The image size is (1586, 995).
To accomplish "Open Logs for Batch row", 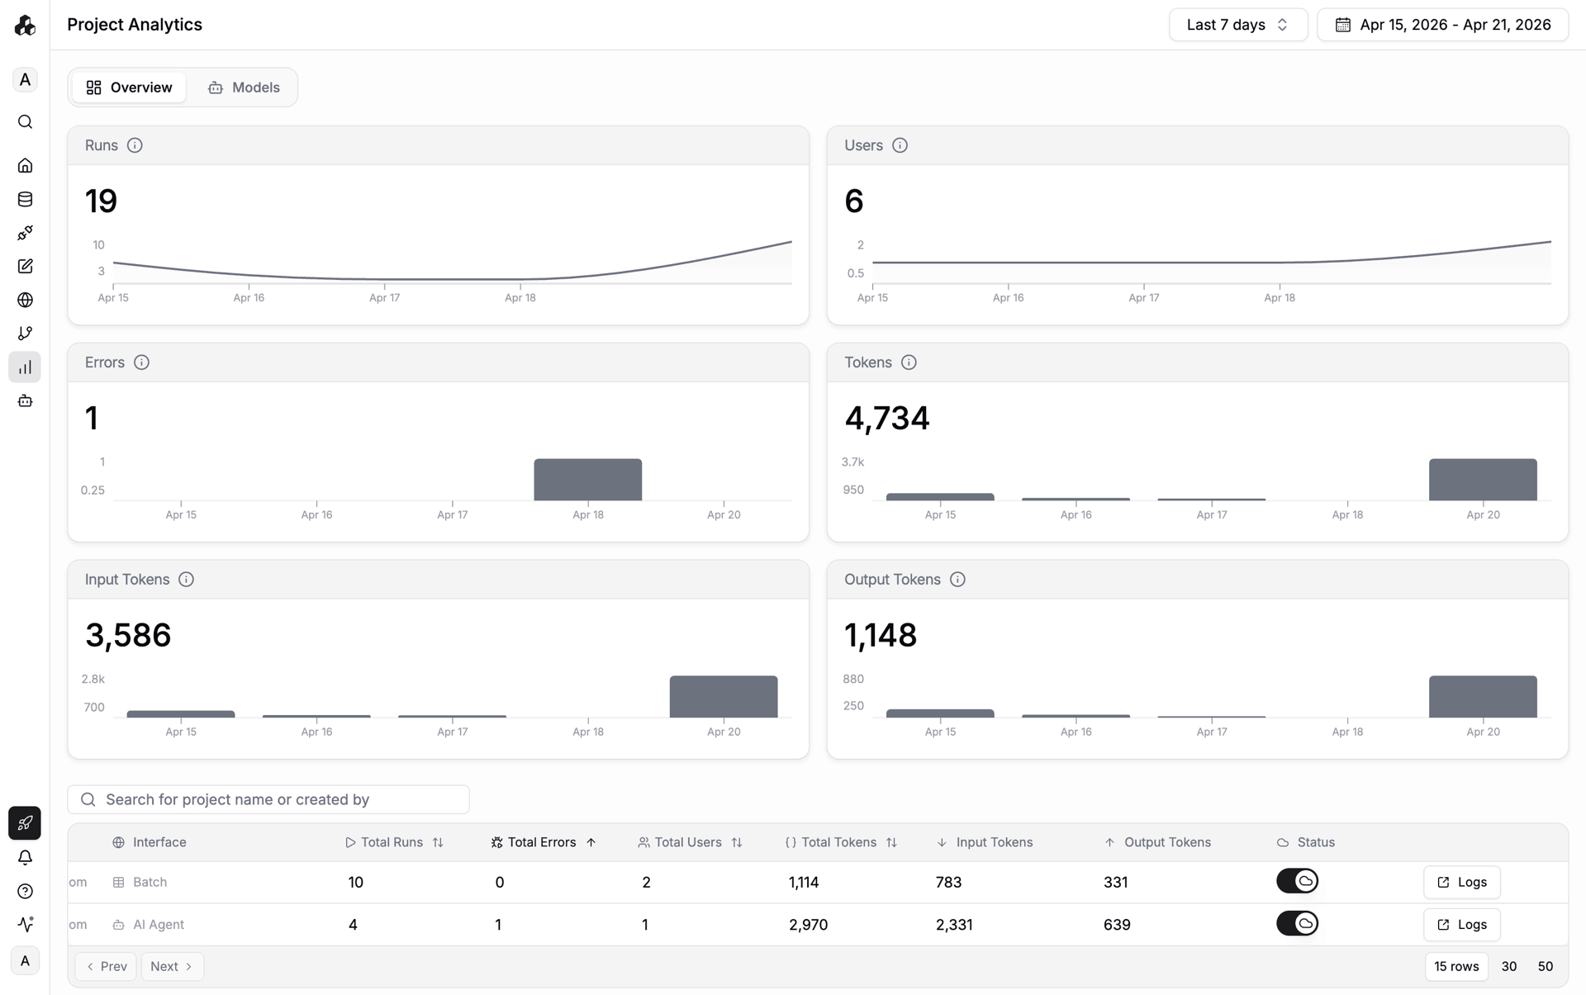I will [x=1461, y=882].
